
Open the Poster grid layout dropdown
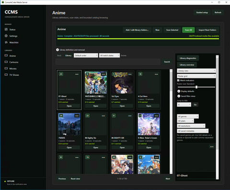[x=196, y=76]
